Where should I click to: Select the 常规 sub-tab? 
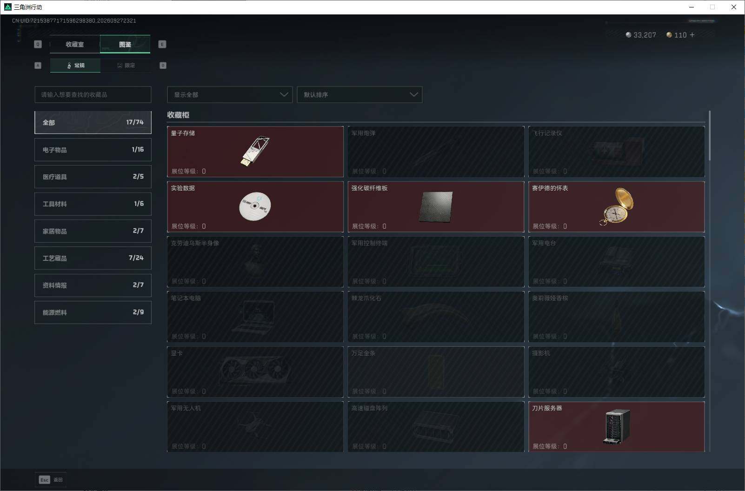(x=75, y=66)
